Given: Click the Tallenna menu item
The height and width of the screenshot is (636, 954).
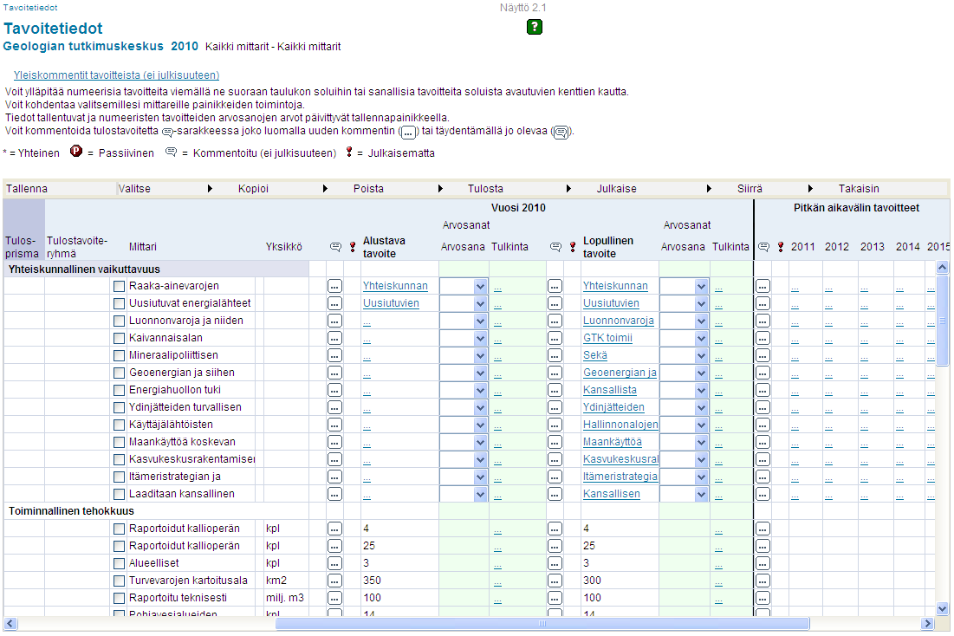Looking at the screenshot, I should pyautogui.click(x=27, y=189).
